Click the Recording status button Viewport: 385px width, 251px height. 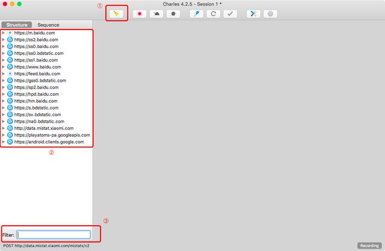(369, 246)
